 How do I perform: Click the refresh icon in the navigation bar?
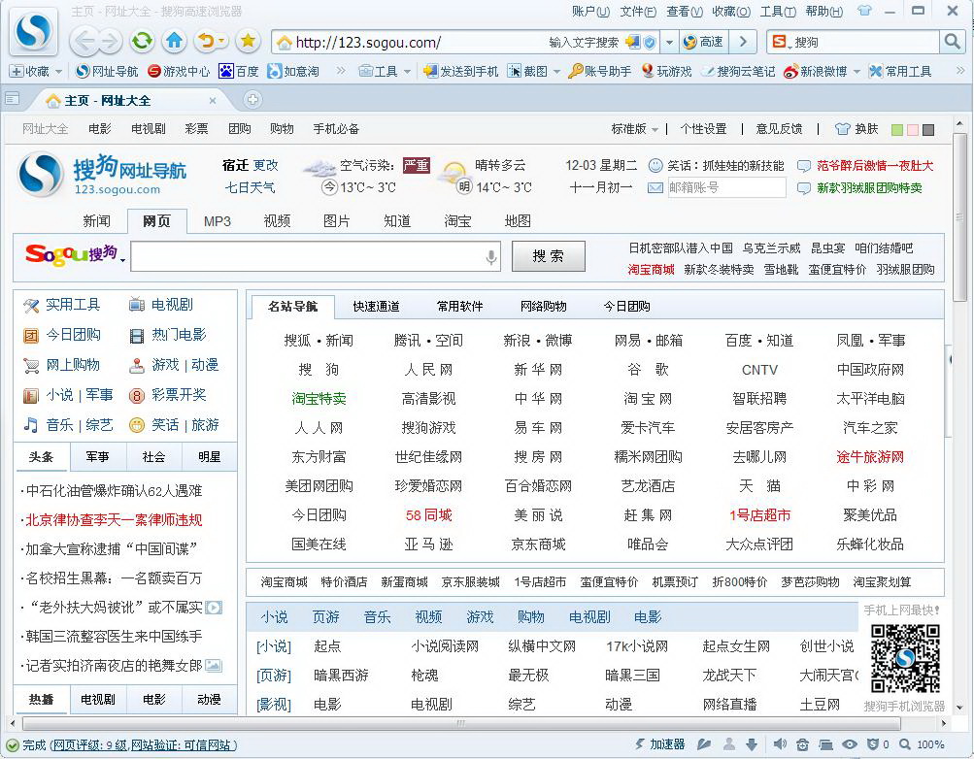pyautogui.click(x=142, y=43)
